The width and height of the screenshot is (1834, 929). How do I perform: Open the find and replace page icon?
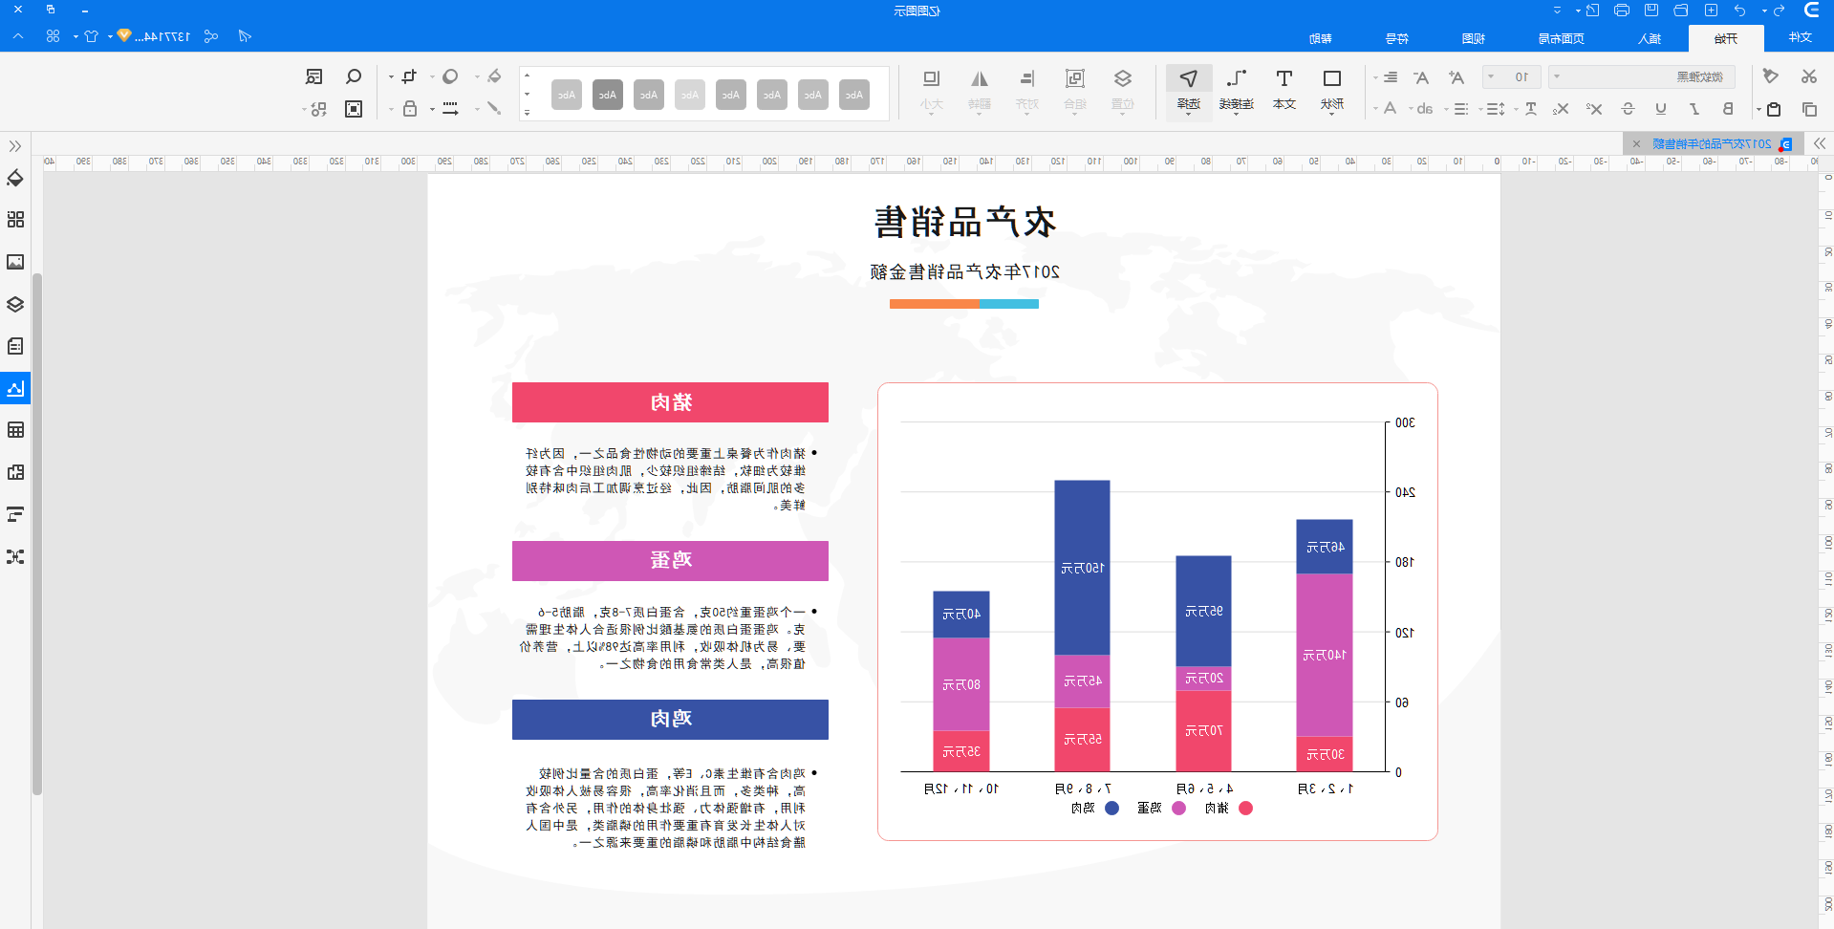(x=314, y=76)
